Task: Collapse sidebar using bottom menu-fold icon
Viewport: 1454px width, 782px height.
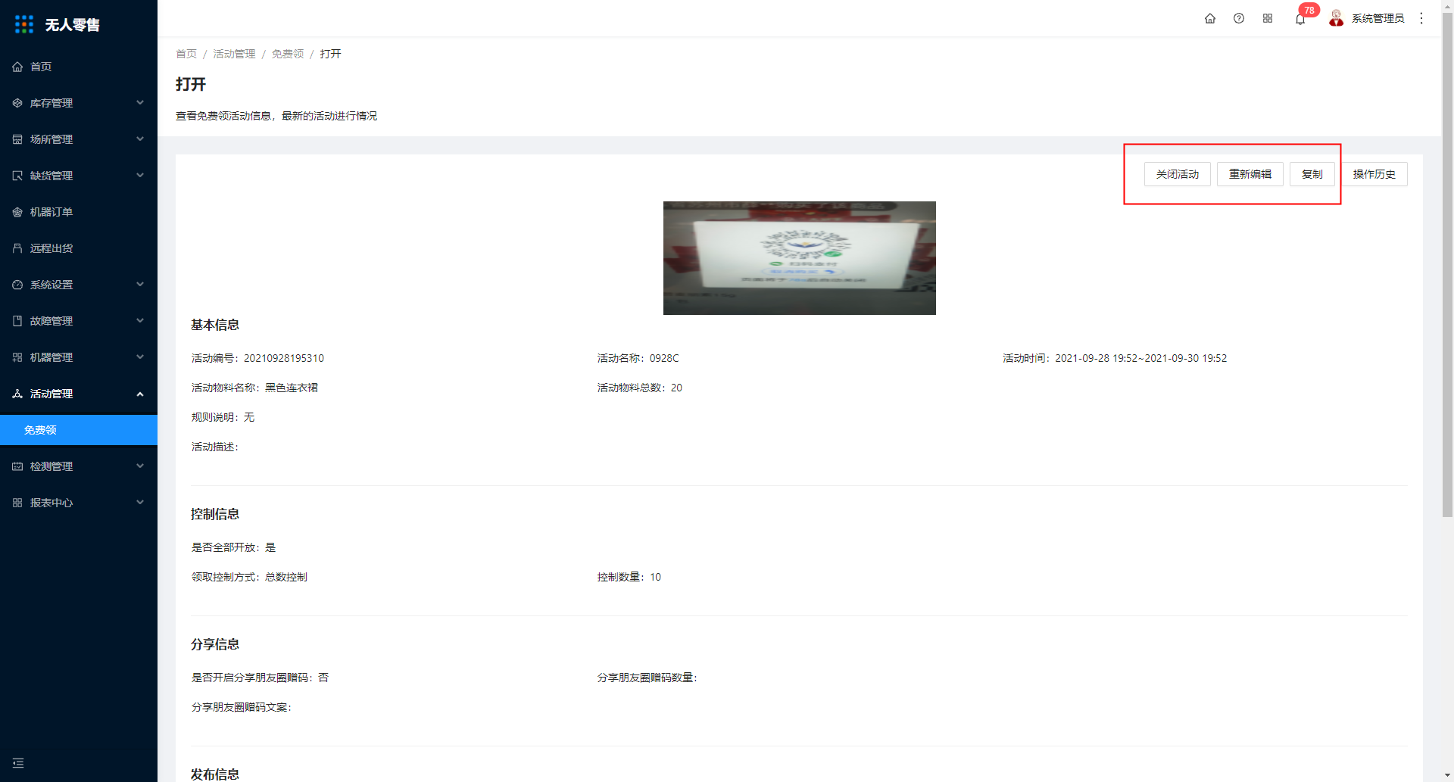Action: 18,763
